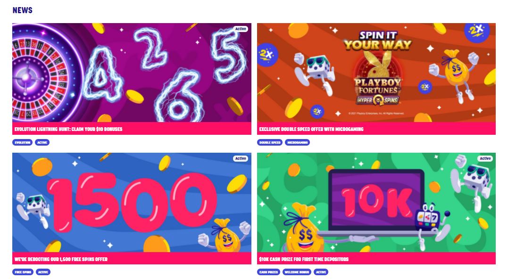Open the Evolution Lightning Hunt banner image
Image resolution: width=508 pixels, height=279 pixels.
click(132, 73)
